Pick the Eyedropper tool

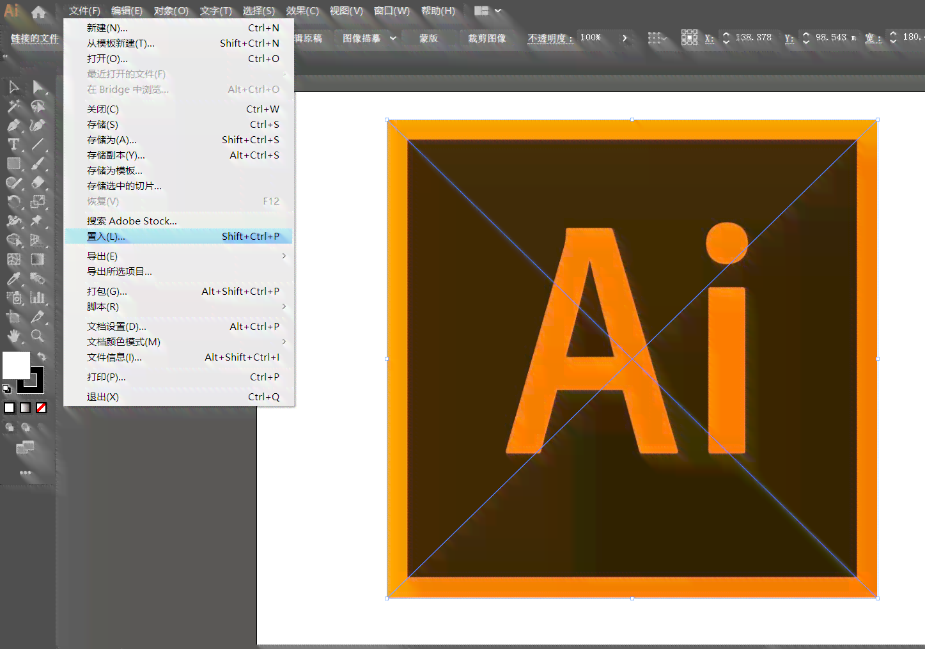click(x=13, y=279)
